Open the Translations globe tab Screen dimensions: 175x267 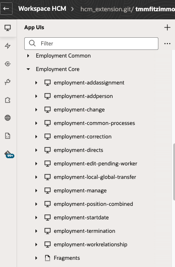coord(8,118)
